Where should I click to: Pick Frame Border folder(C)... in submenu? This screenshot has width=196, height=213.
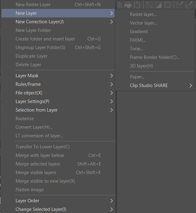click(x=155, y=57)
